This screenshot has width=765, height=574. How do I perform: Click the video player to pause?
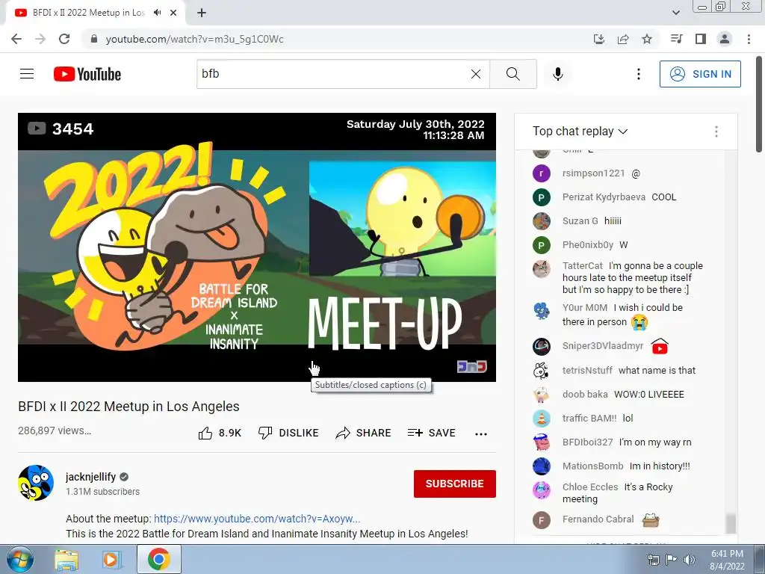(x=257, y=247)
